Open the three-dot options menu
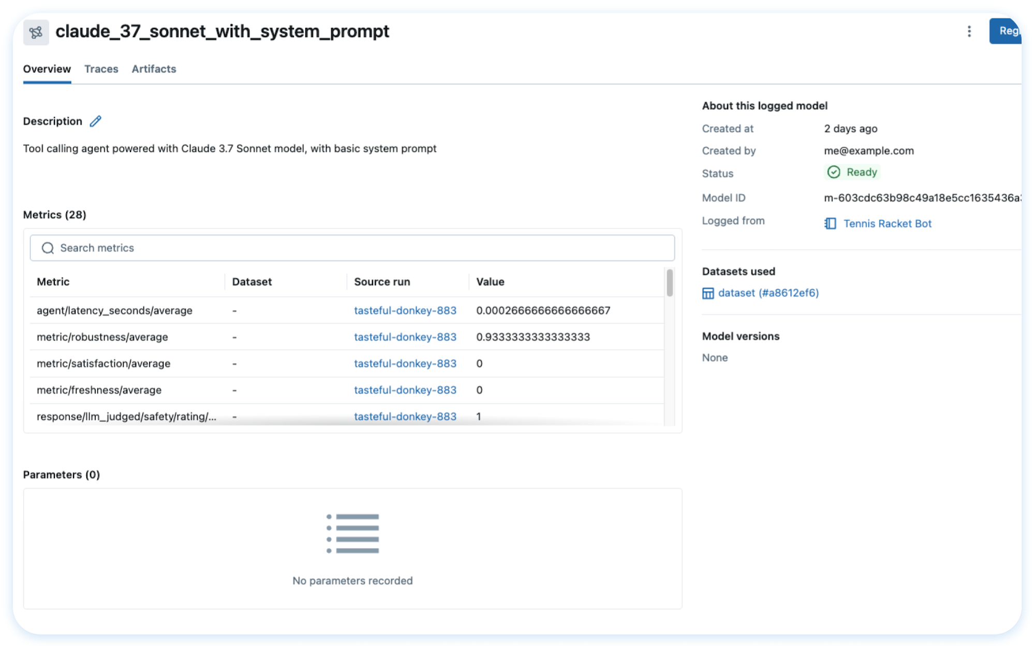 point(968,32)
